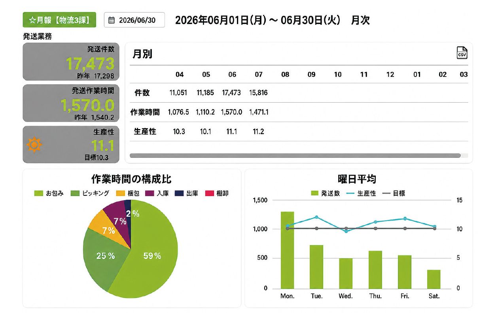Viewport: 496px width, 313px height.
Task: Click the 2026/06/30 date input field
Action: 134,20
